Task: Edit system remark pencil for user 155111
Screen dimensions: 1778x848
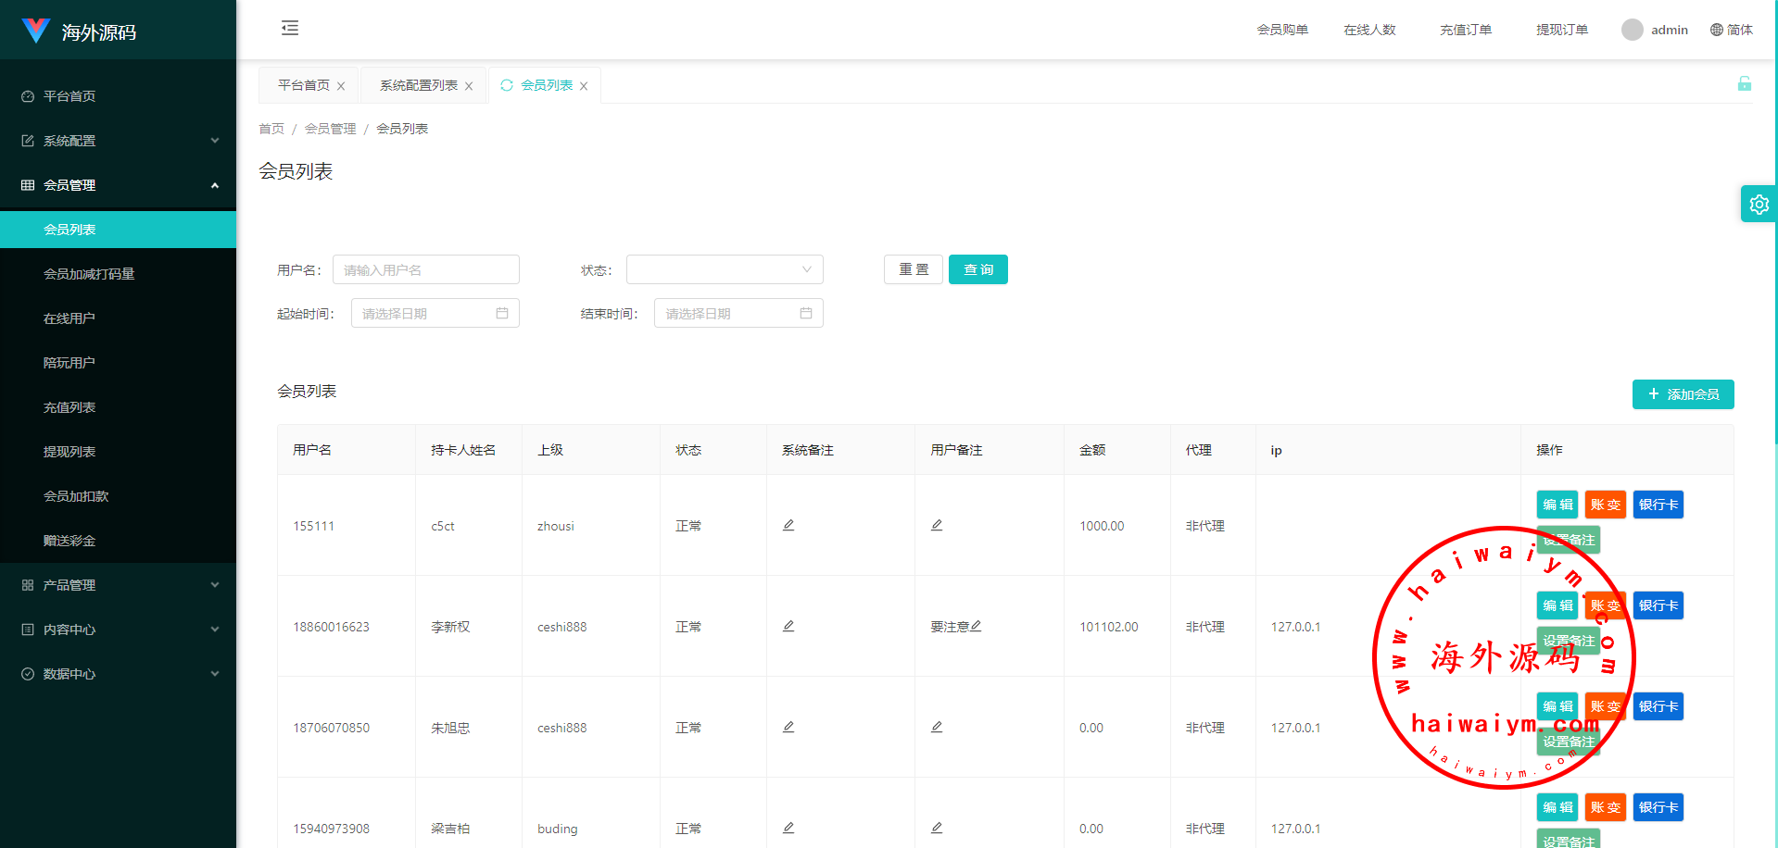Action: [x=788, y=525]
